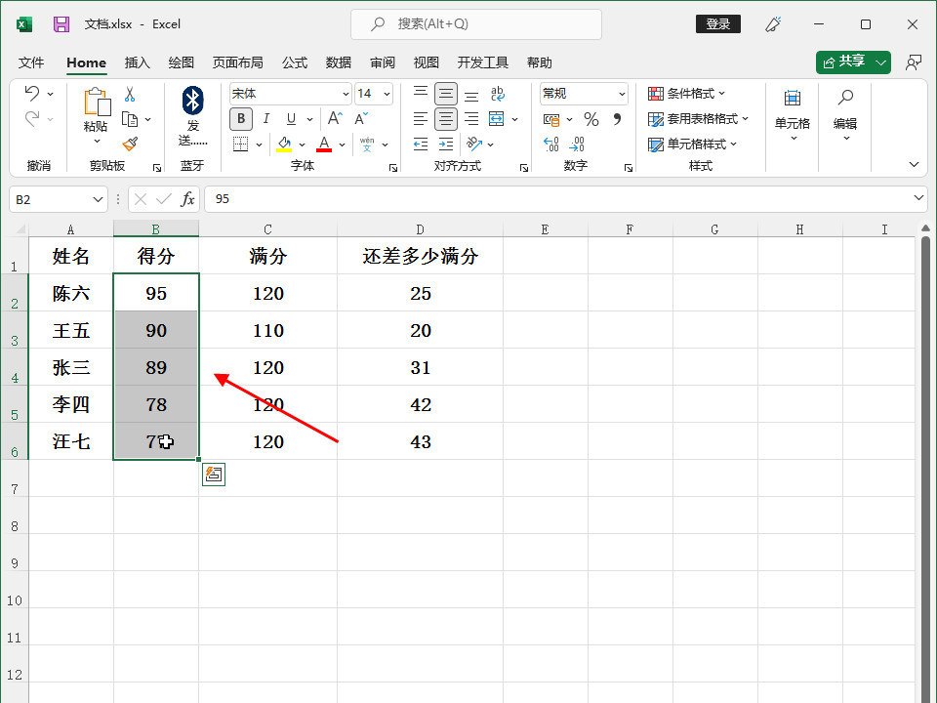Click the accounting number format icon
The width and height of the screenshot is (937, 703).
coord(550,119)
